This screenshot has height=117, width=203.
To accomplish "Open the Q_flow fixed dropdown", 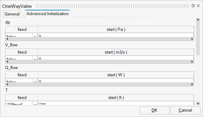I will tap(35, 80).
